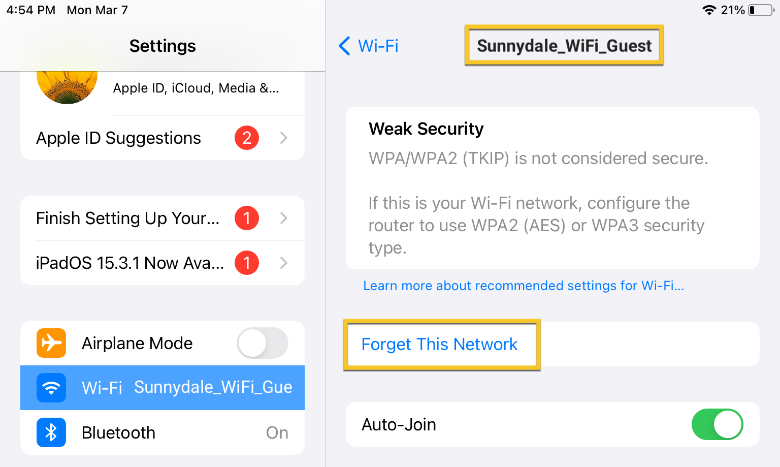Image resolution: width=780 pixels, height=467 pixels.
Task: Toggle the Airplane Mode switch
Action: click(262, 343)
